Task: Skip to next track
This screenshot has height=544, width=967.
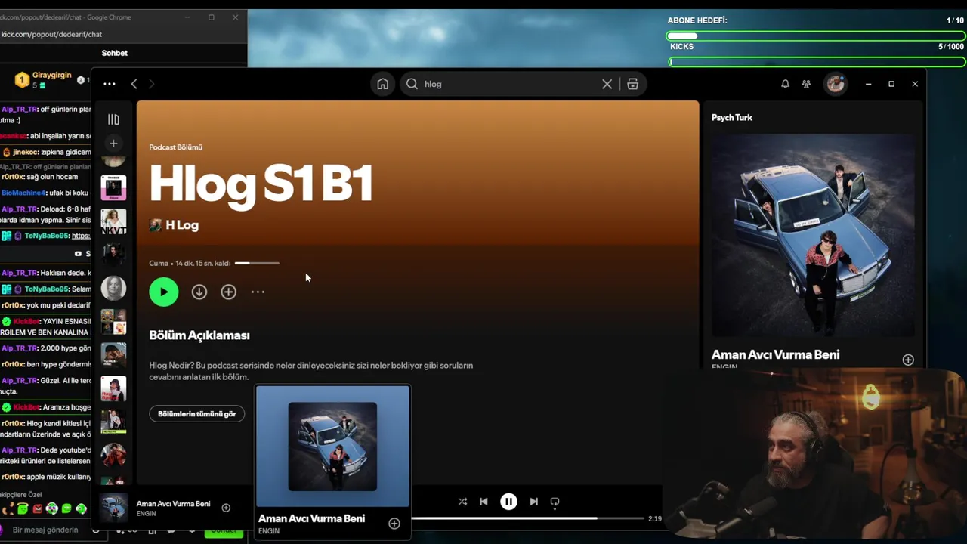Action: 534,502
